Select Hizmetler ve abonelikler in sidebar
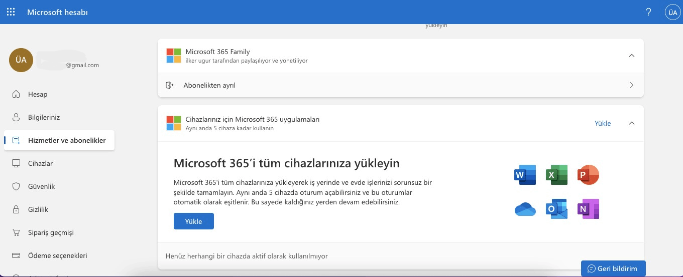Image resolution: width=683 pixels, height=277 pixels. (x=59, y=140)
